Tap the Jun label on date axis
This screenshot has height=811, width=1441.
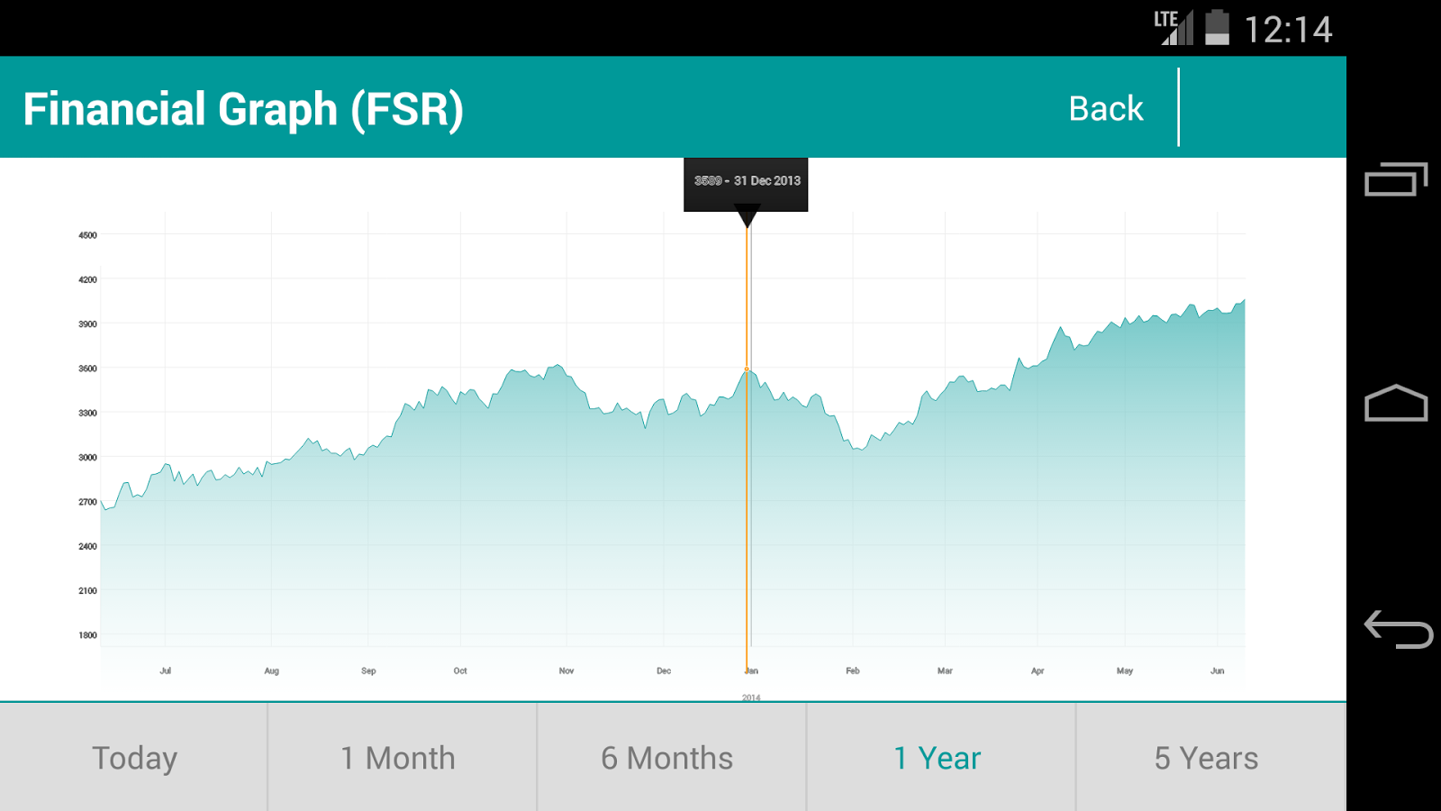pyautogui.click(x=1217, y=670)
